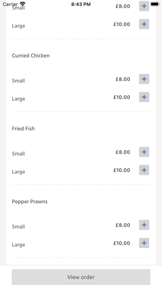Add a large Pepper Prawns with plus
162x289 pixels.
(144, 243)
